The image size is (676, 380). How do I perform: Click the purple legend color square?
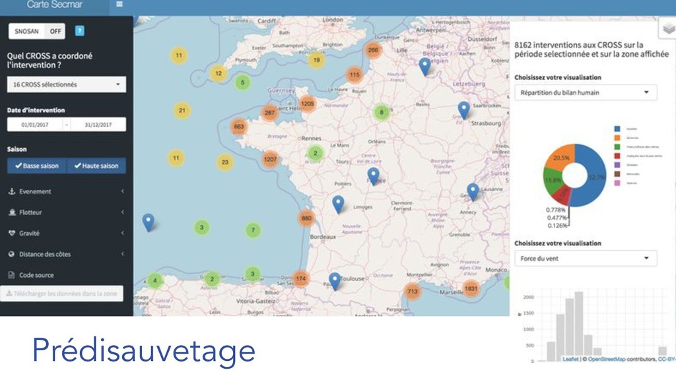click(617, 164)
